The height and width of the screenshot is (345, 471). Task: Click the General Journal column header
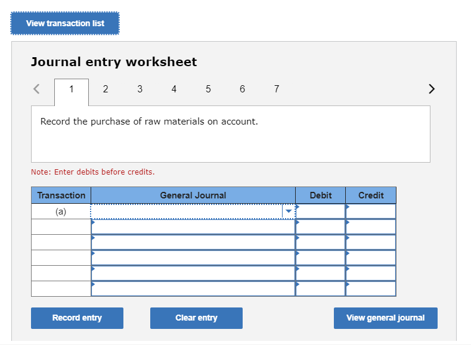(193, 195)
